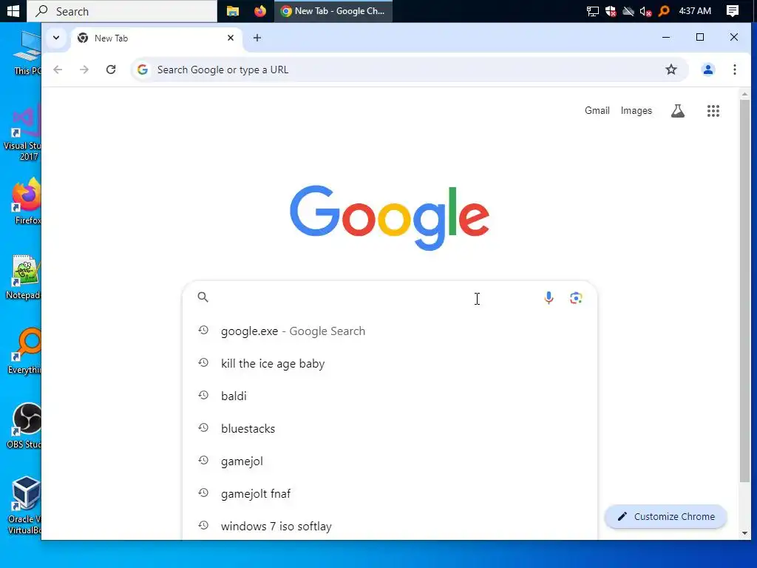Select the Oracle VirtualBox desktop shortcut
Viewport: 757px width, 568px height.
tap(24, 506)
